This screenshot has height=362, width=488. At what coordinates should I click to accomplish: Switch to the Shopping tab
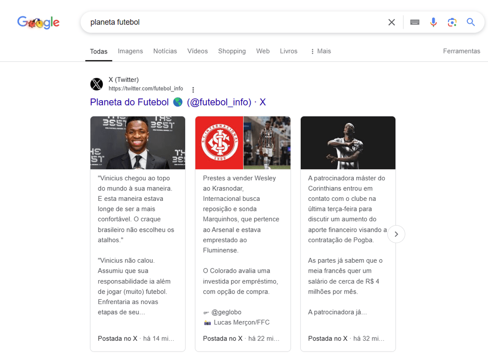pos(232,51)
